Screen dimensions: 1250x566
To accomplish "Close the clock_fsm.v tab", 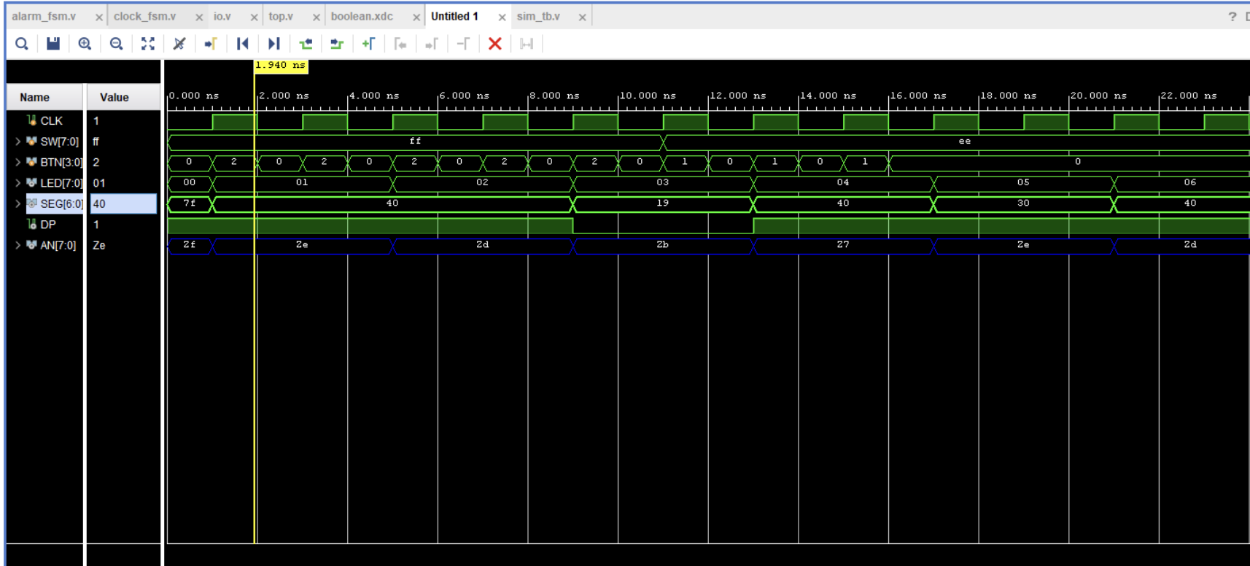I will (x=199, y=17).
